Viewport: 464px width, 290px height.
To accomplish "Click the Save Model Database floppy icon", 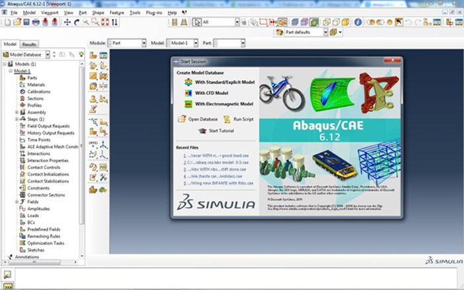I will coord(27,22).
